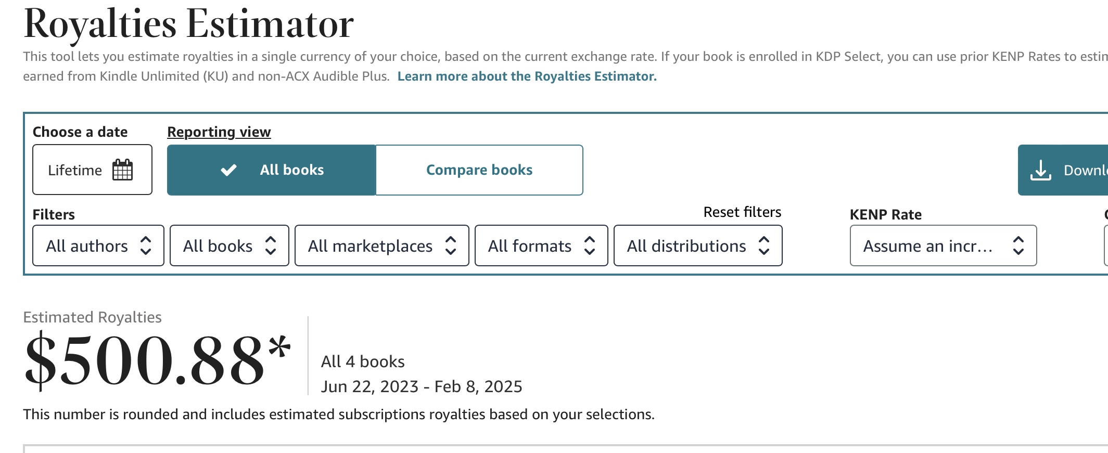1108x453 pixels.
Task: Click Reset filters
Action: pos(742,212)
